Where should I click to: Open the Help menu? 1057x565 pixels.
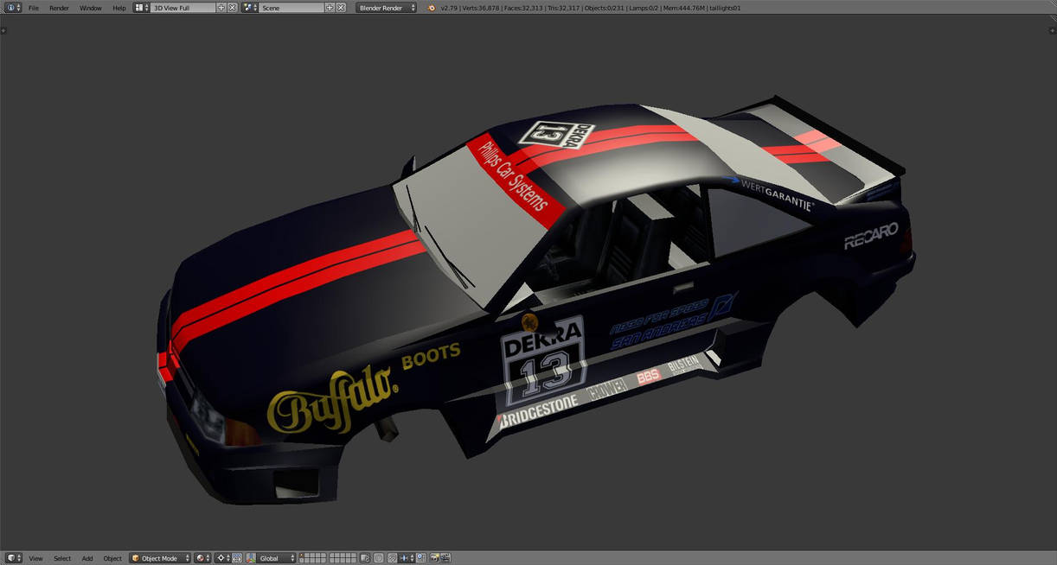point(119,8)
